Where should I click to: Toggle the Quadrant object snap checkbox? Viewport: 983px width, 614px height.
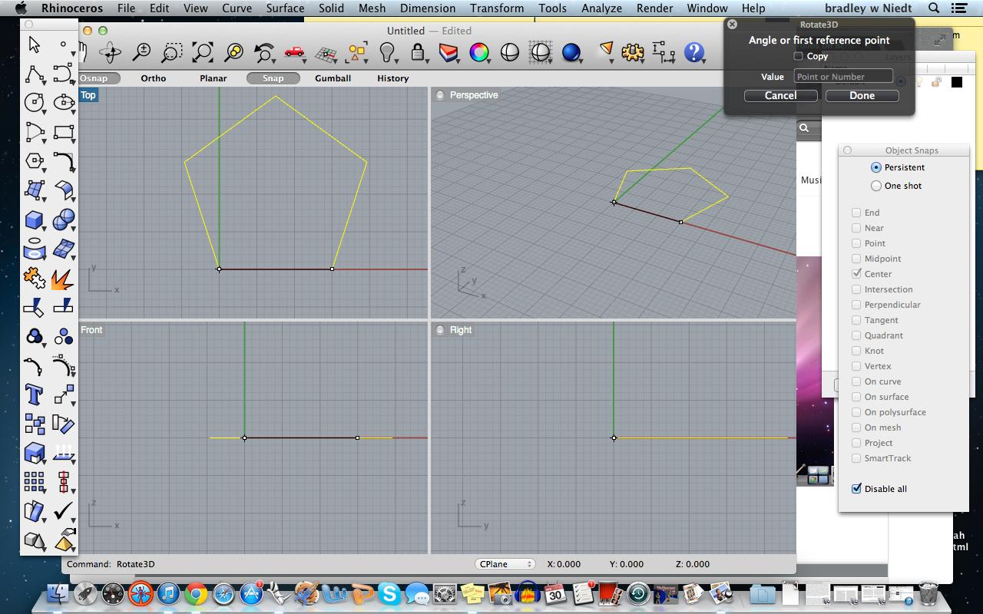(856, 335)
